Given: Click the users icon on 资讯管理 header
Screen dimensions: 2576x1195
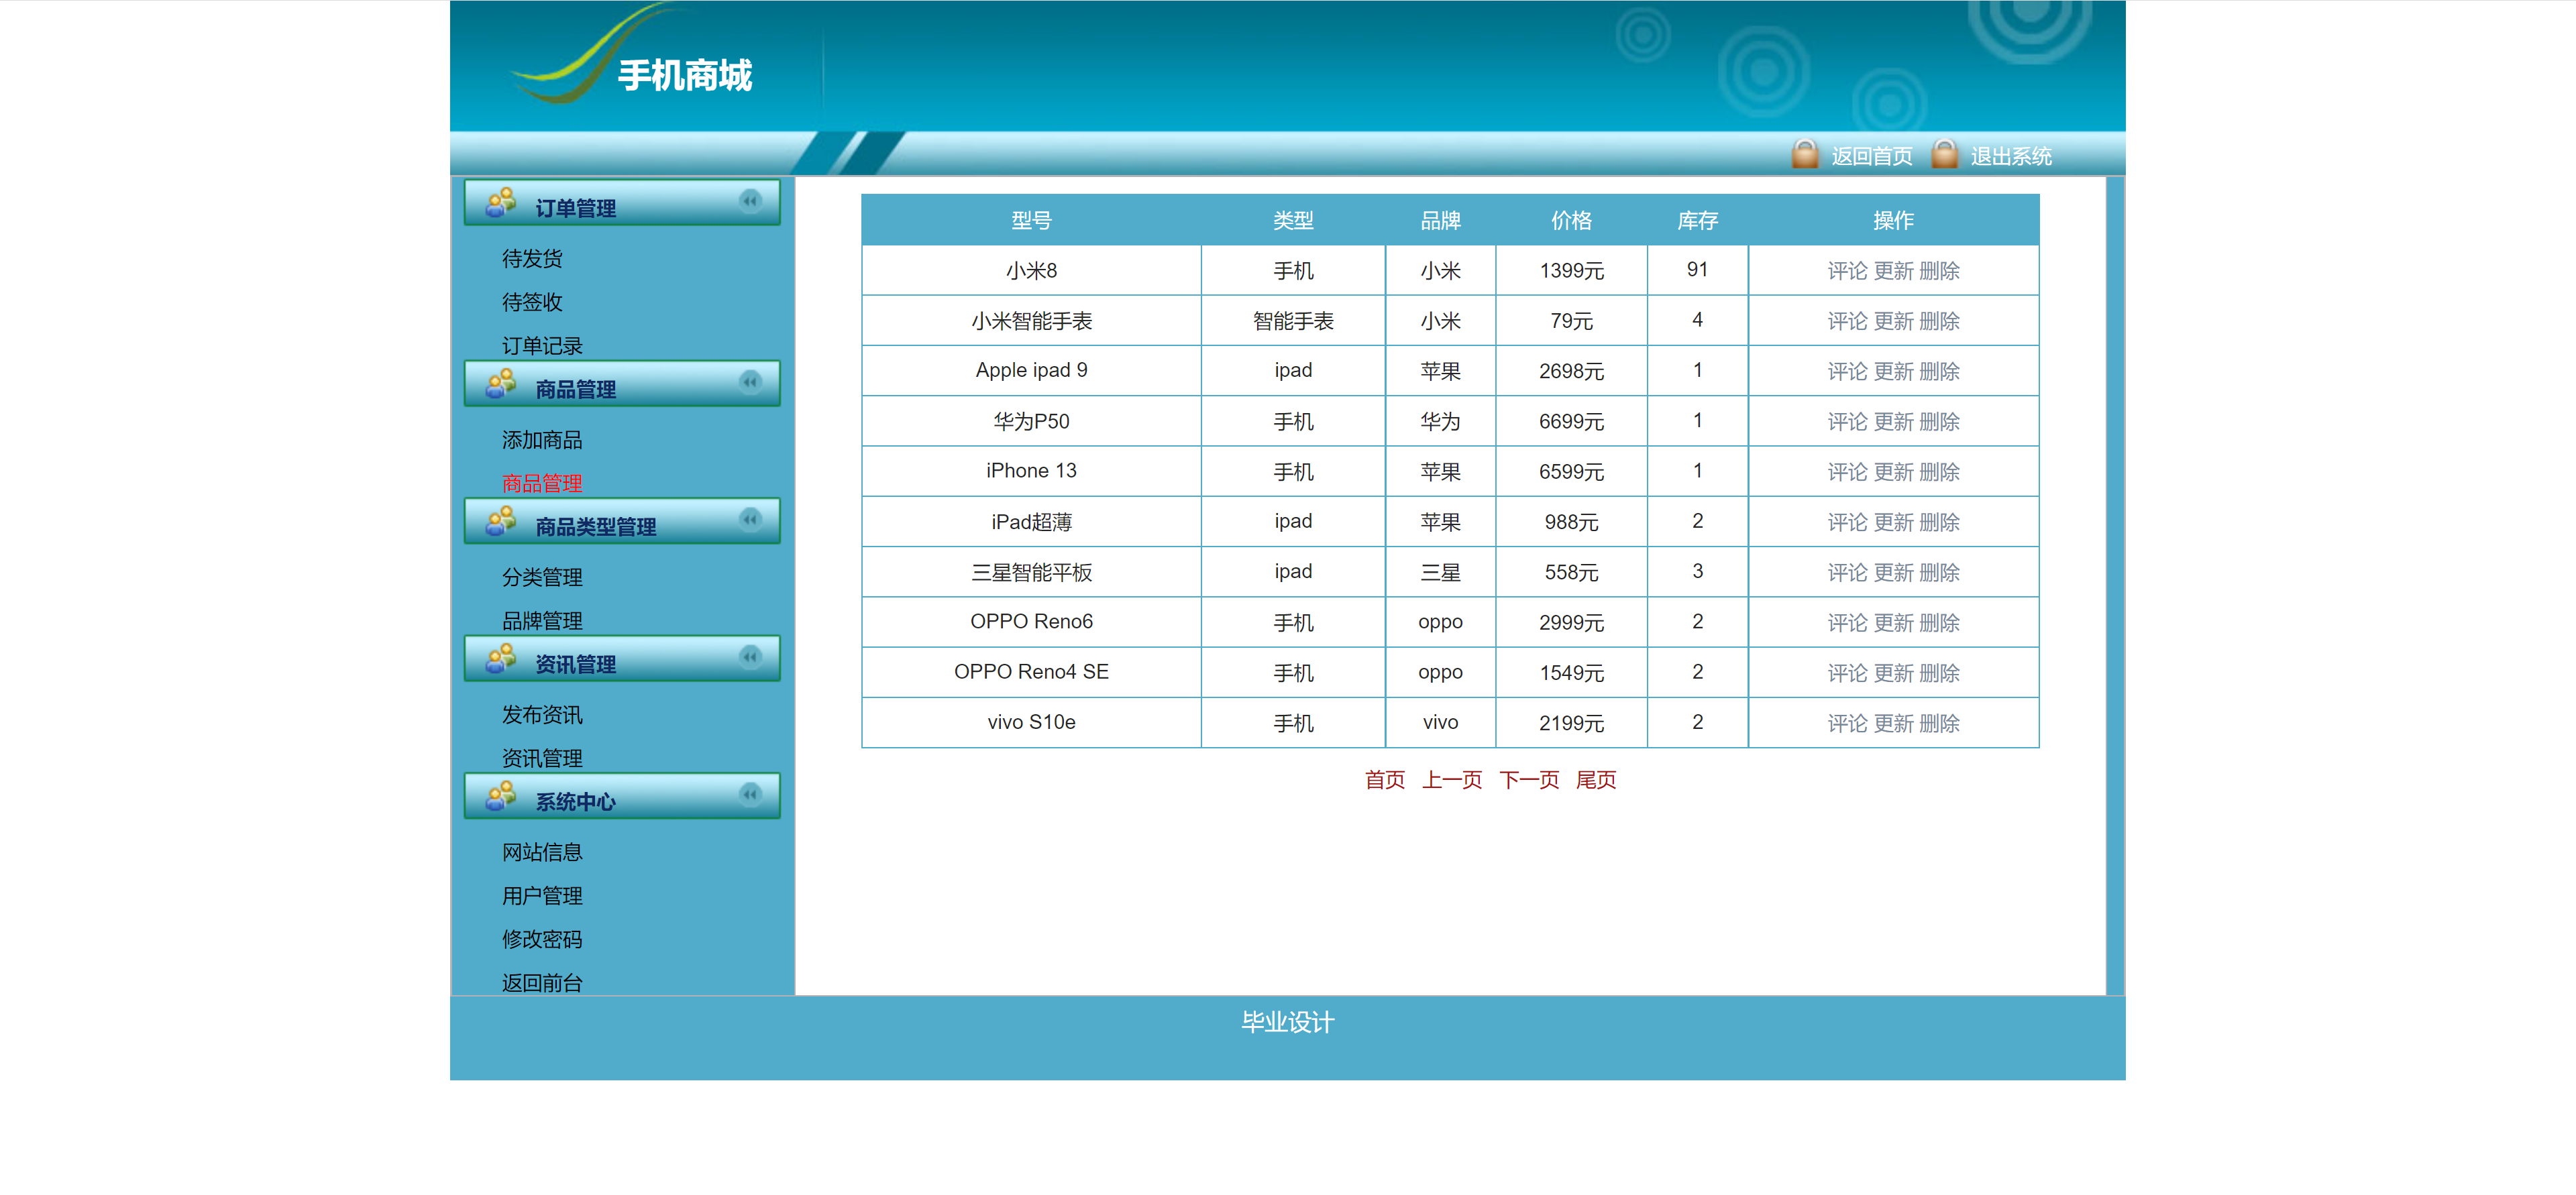Looking at the screenshot, I should pos(500,659).
